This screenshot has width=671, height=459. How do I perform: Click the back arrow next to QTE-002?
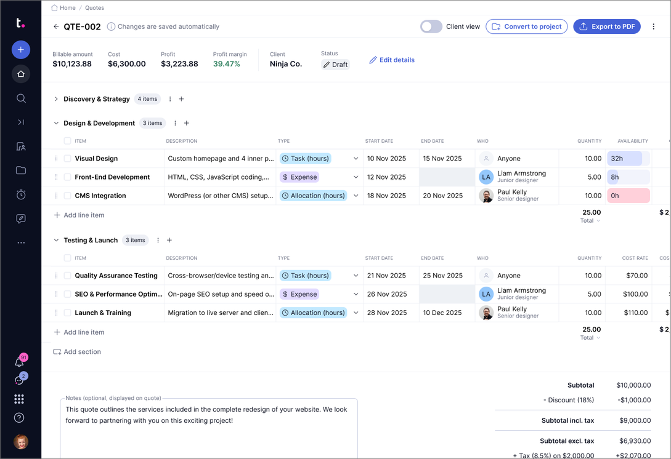[x=56, y=26]
